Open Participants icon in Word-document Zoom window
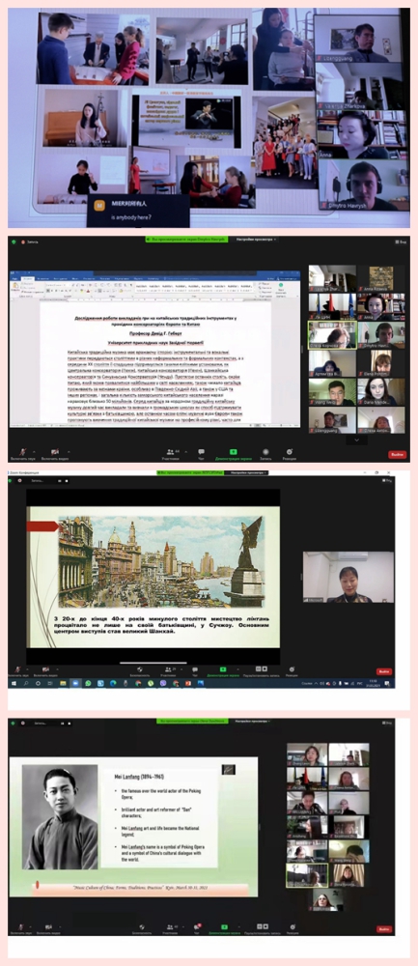418x966 pixels. click(171, 451)
